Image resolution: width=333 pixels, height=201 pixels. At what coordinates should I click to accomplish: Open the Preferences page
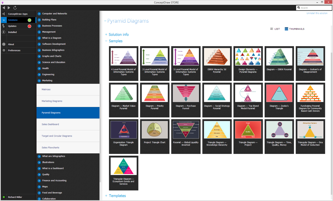pyautogui.click(x=14, y=51)
